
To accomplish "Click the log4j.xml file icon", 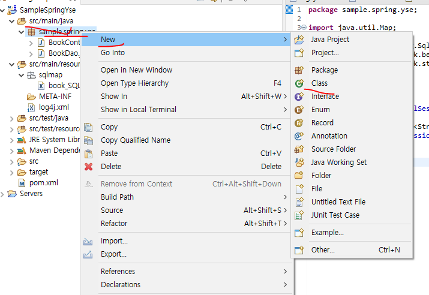I will [x=31, y=107].
